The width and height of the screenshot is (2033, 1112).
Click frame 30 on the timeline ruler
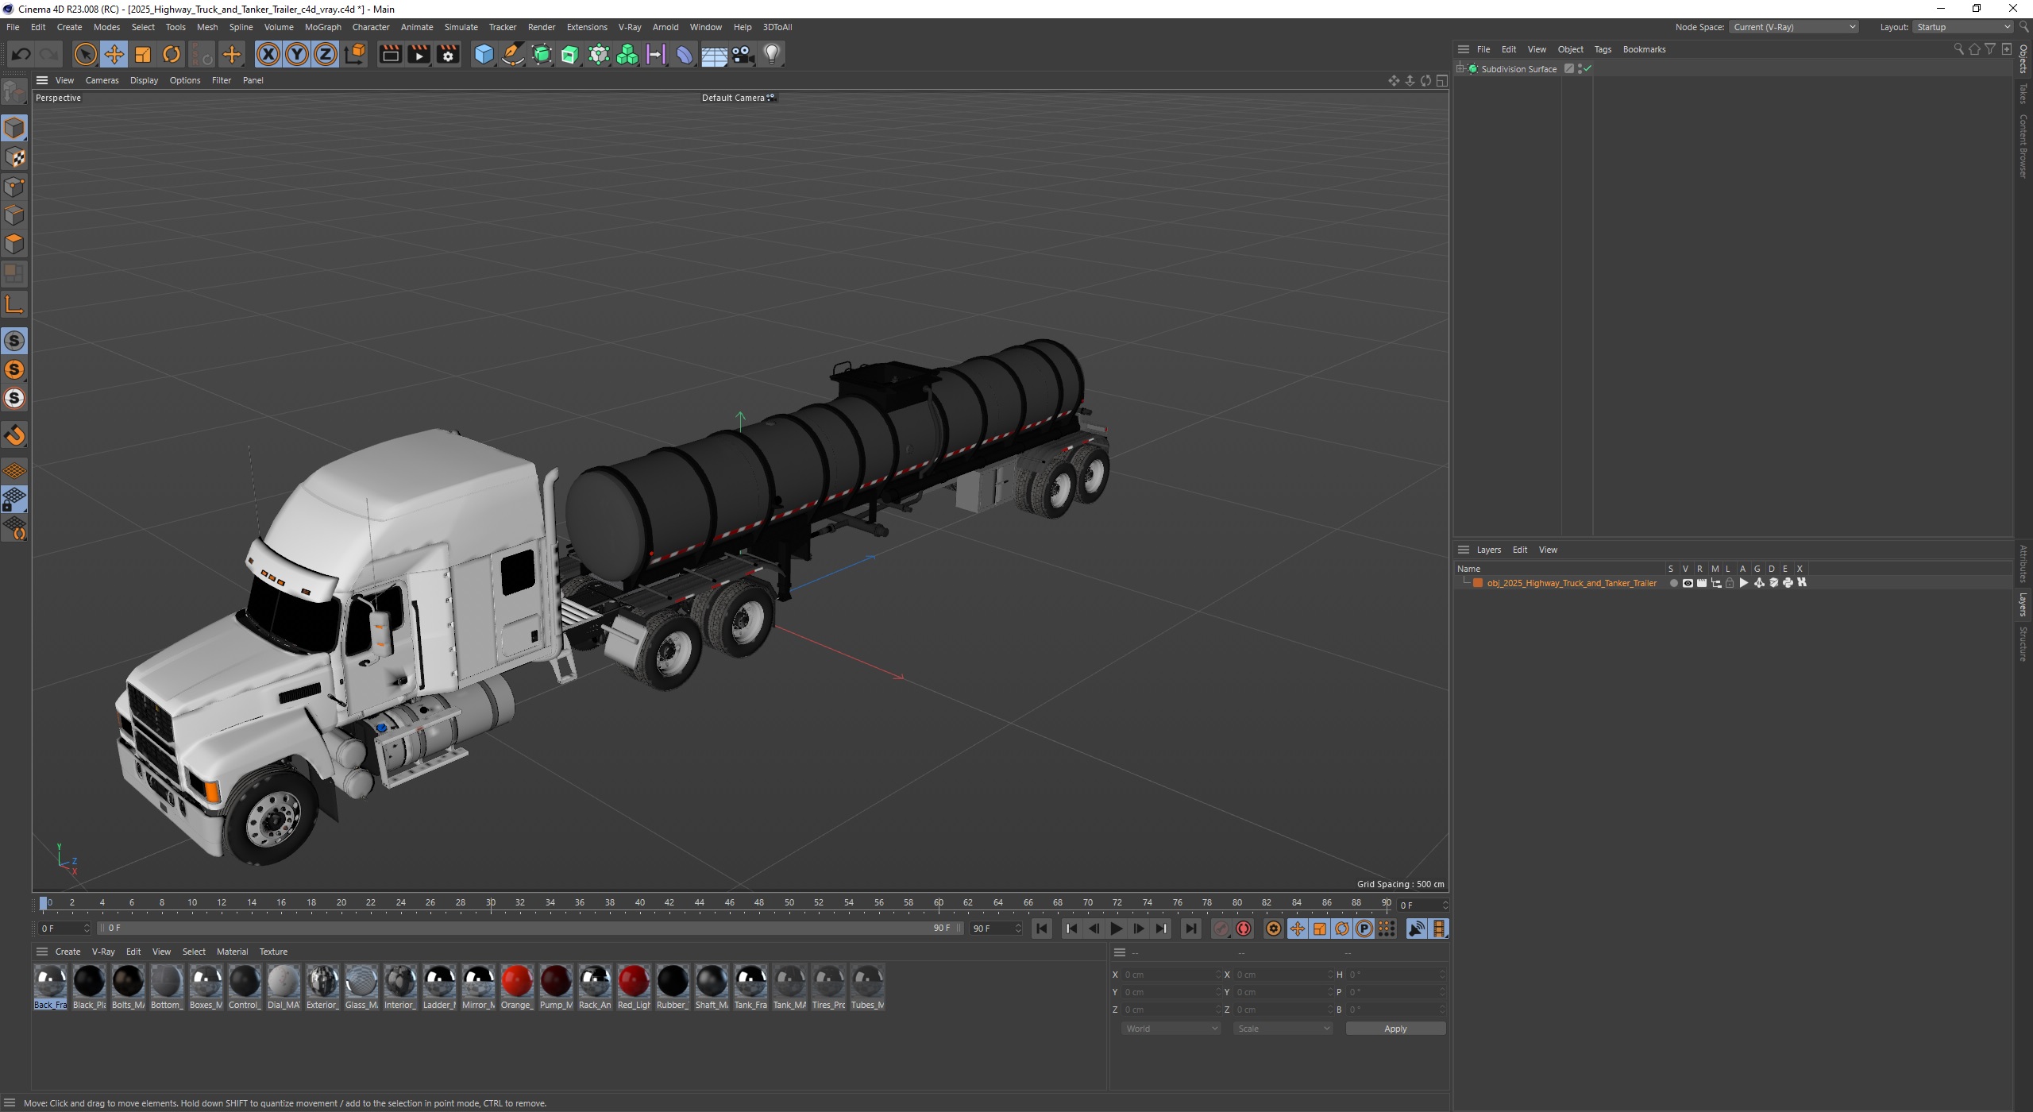491,903
